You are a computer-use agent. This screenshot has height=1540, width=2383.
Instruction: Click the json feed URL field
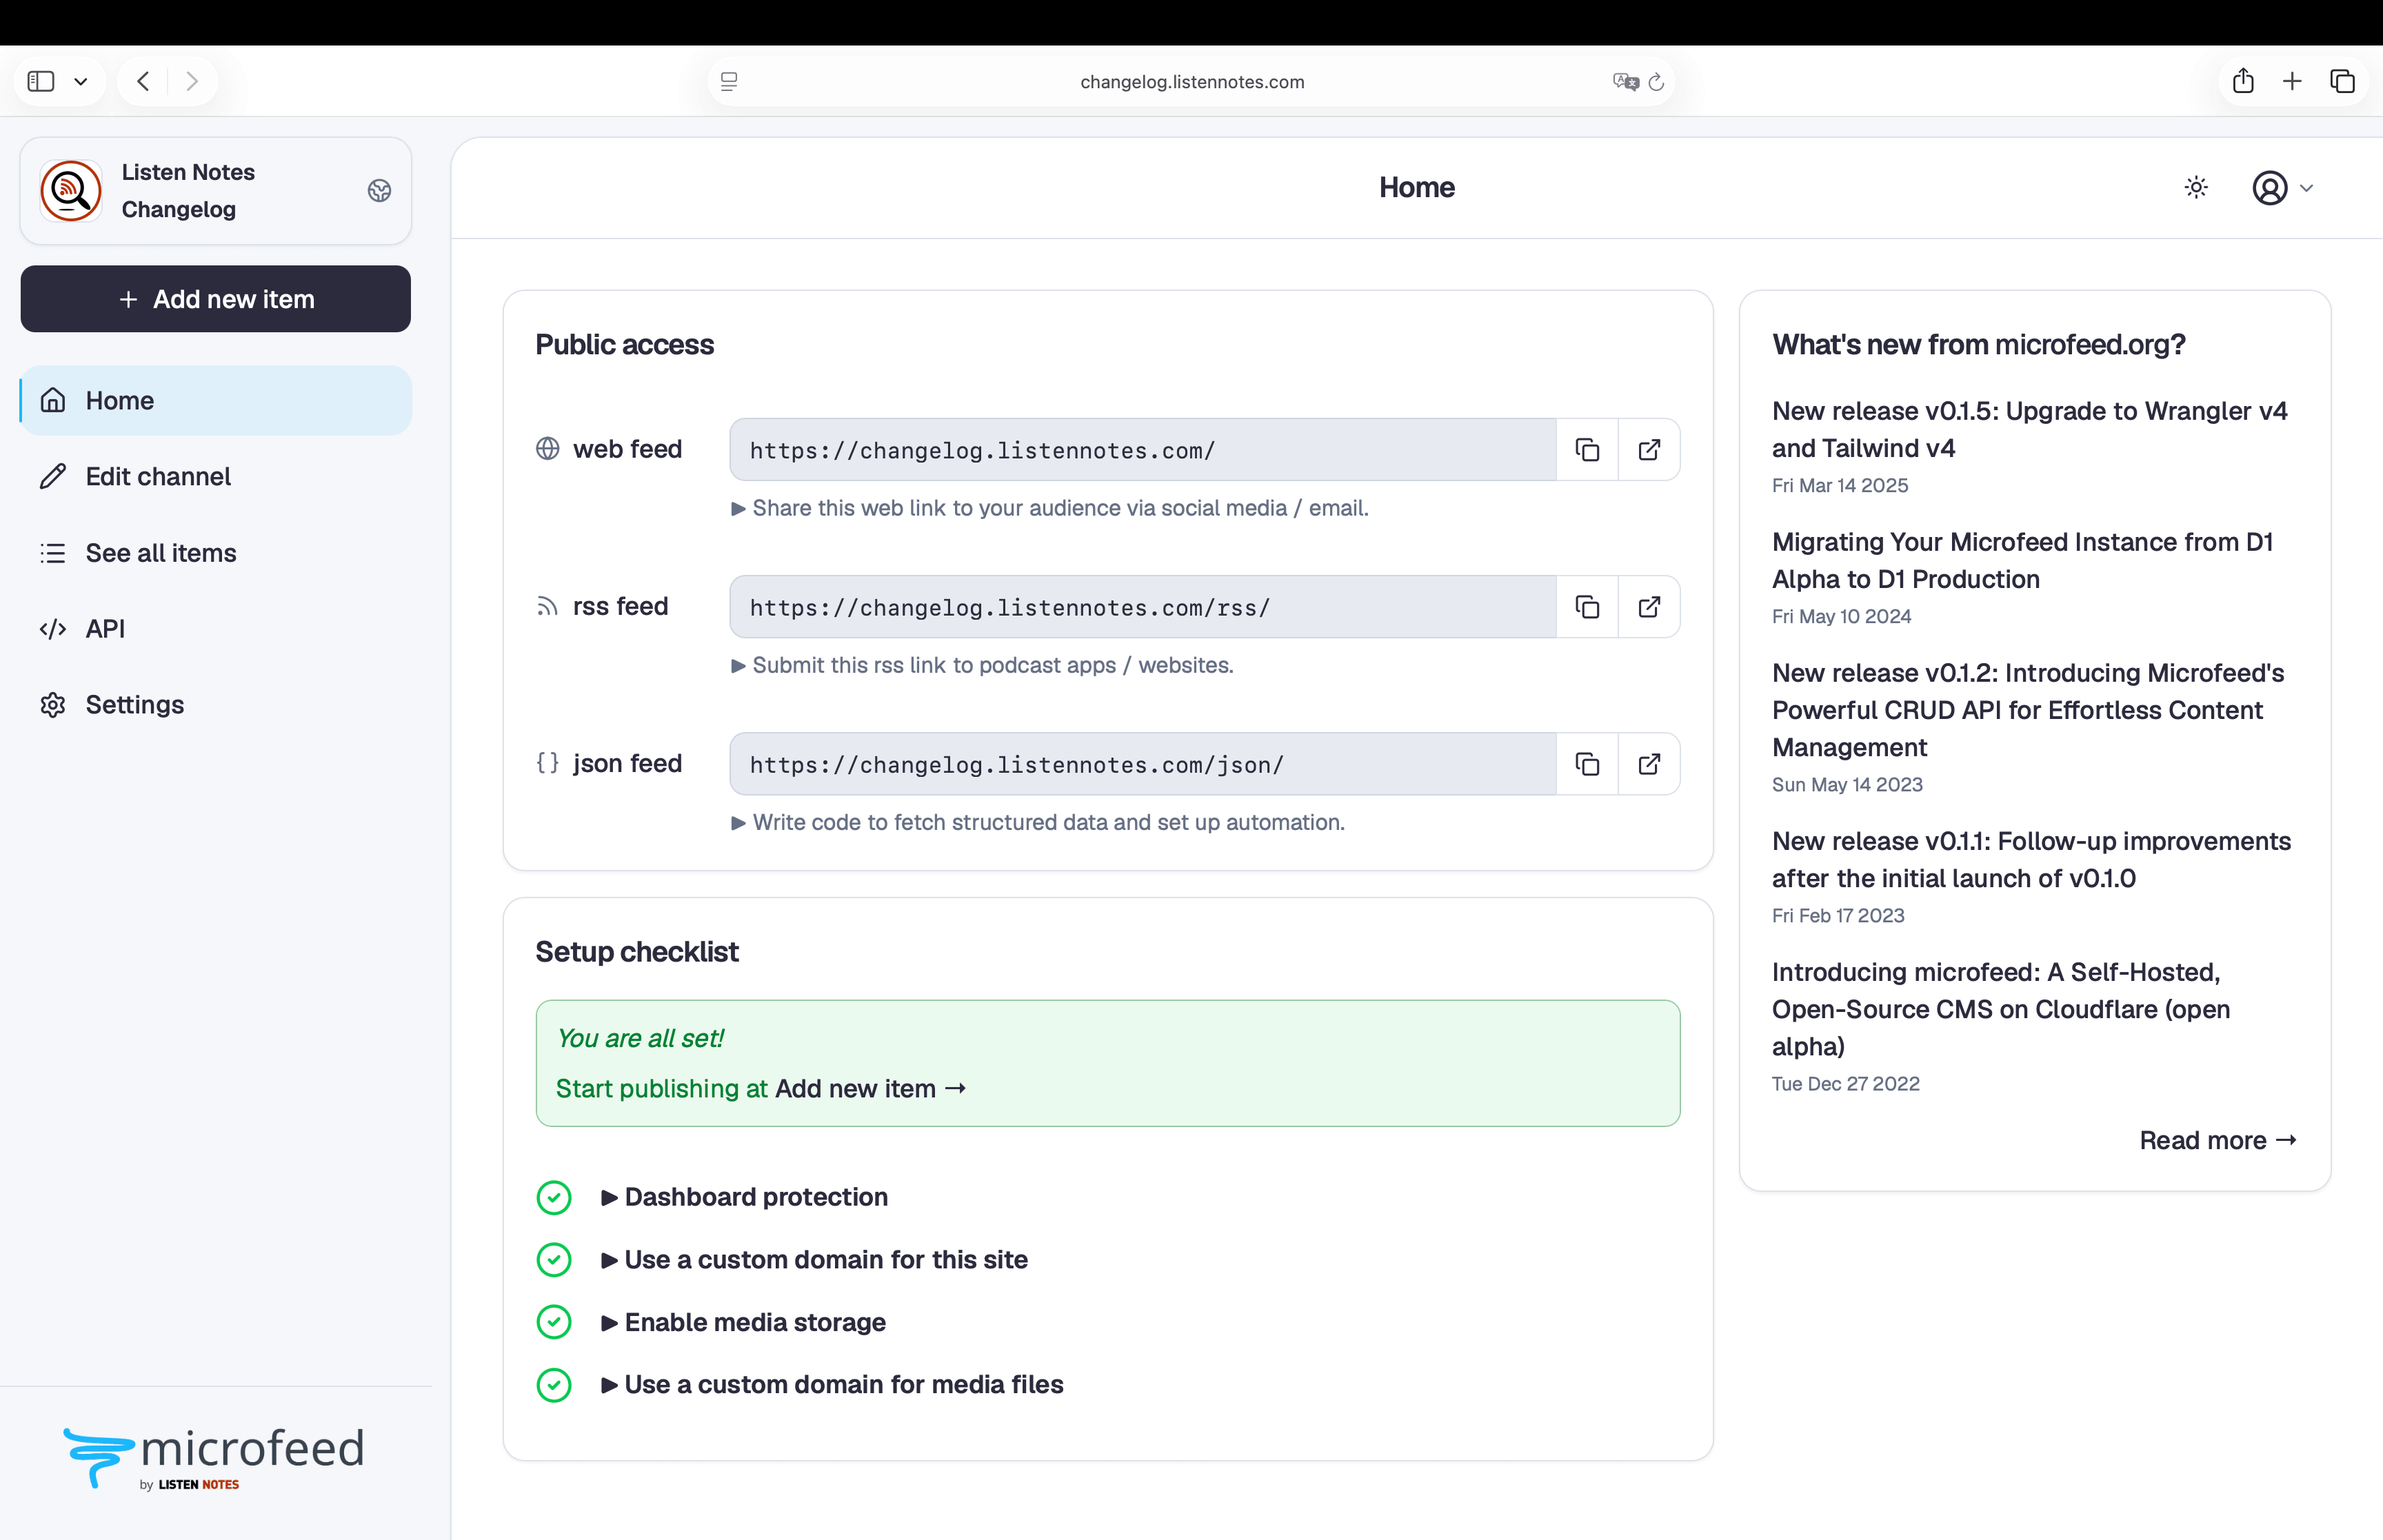tap(1143, 764)
